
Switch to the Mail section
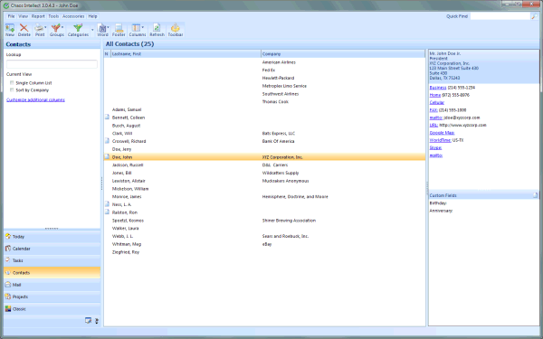click(x=52, y=285)
